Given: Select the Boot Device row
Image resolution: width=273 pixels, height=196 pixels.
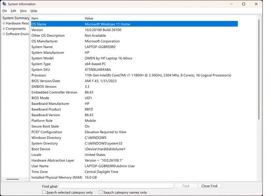Looking at the screenshot, I should (134, 149).
